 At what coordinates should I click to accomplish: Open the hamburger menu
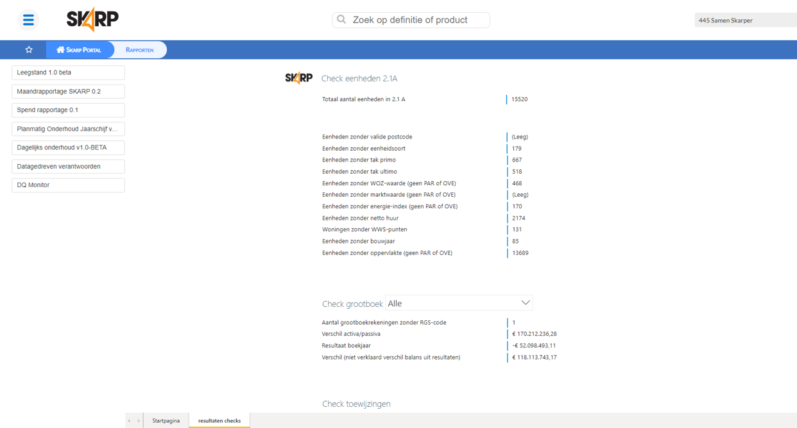[28, 20]
